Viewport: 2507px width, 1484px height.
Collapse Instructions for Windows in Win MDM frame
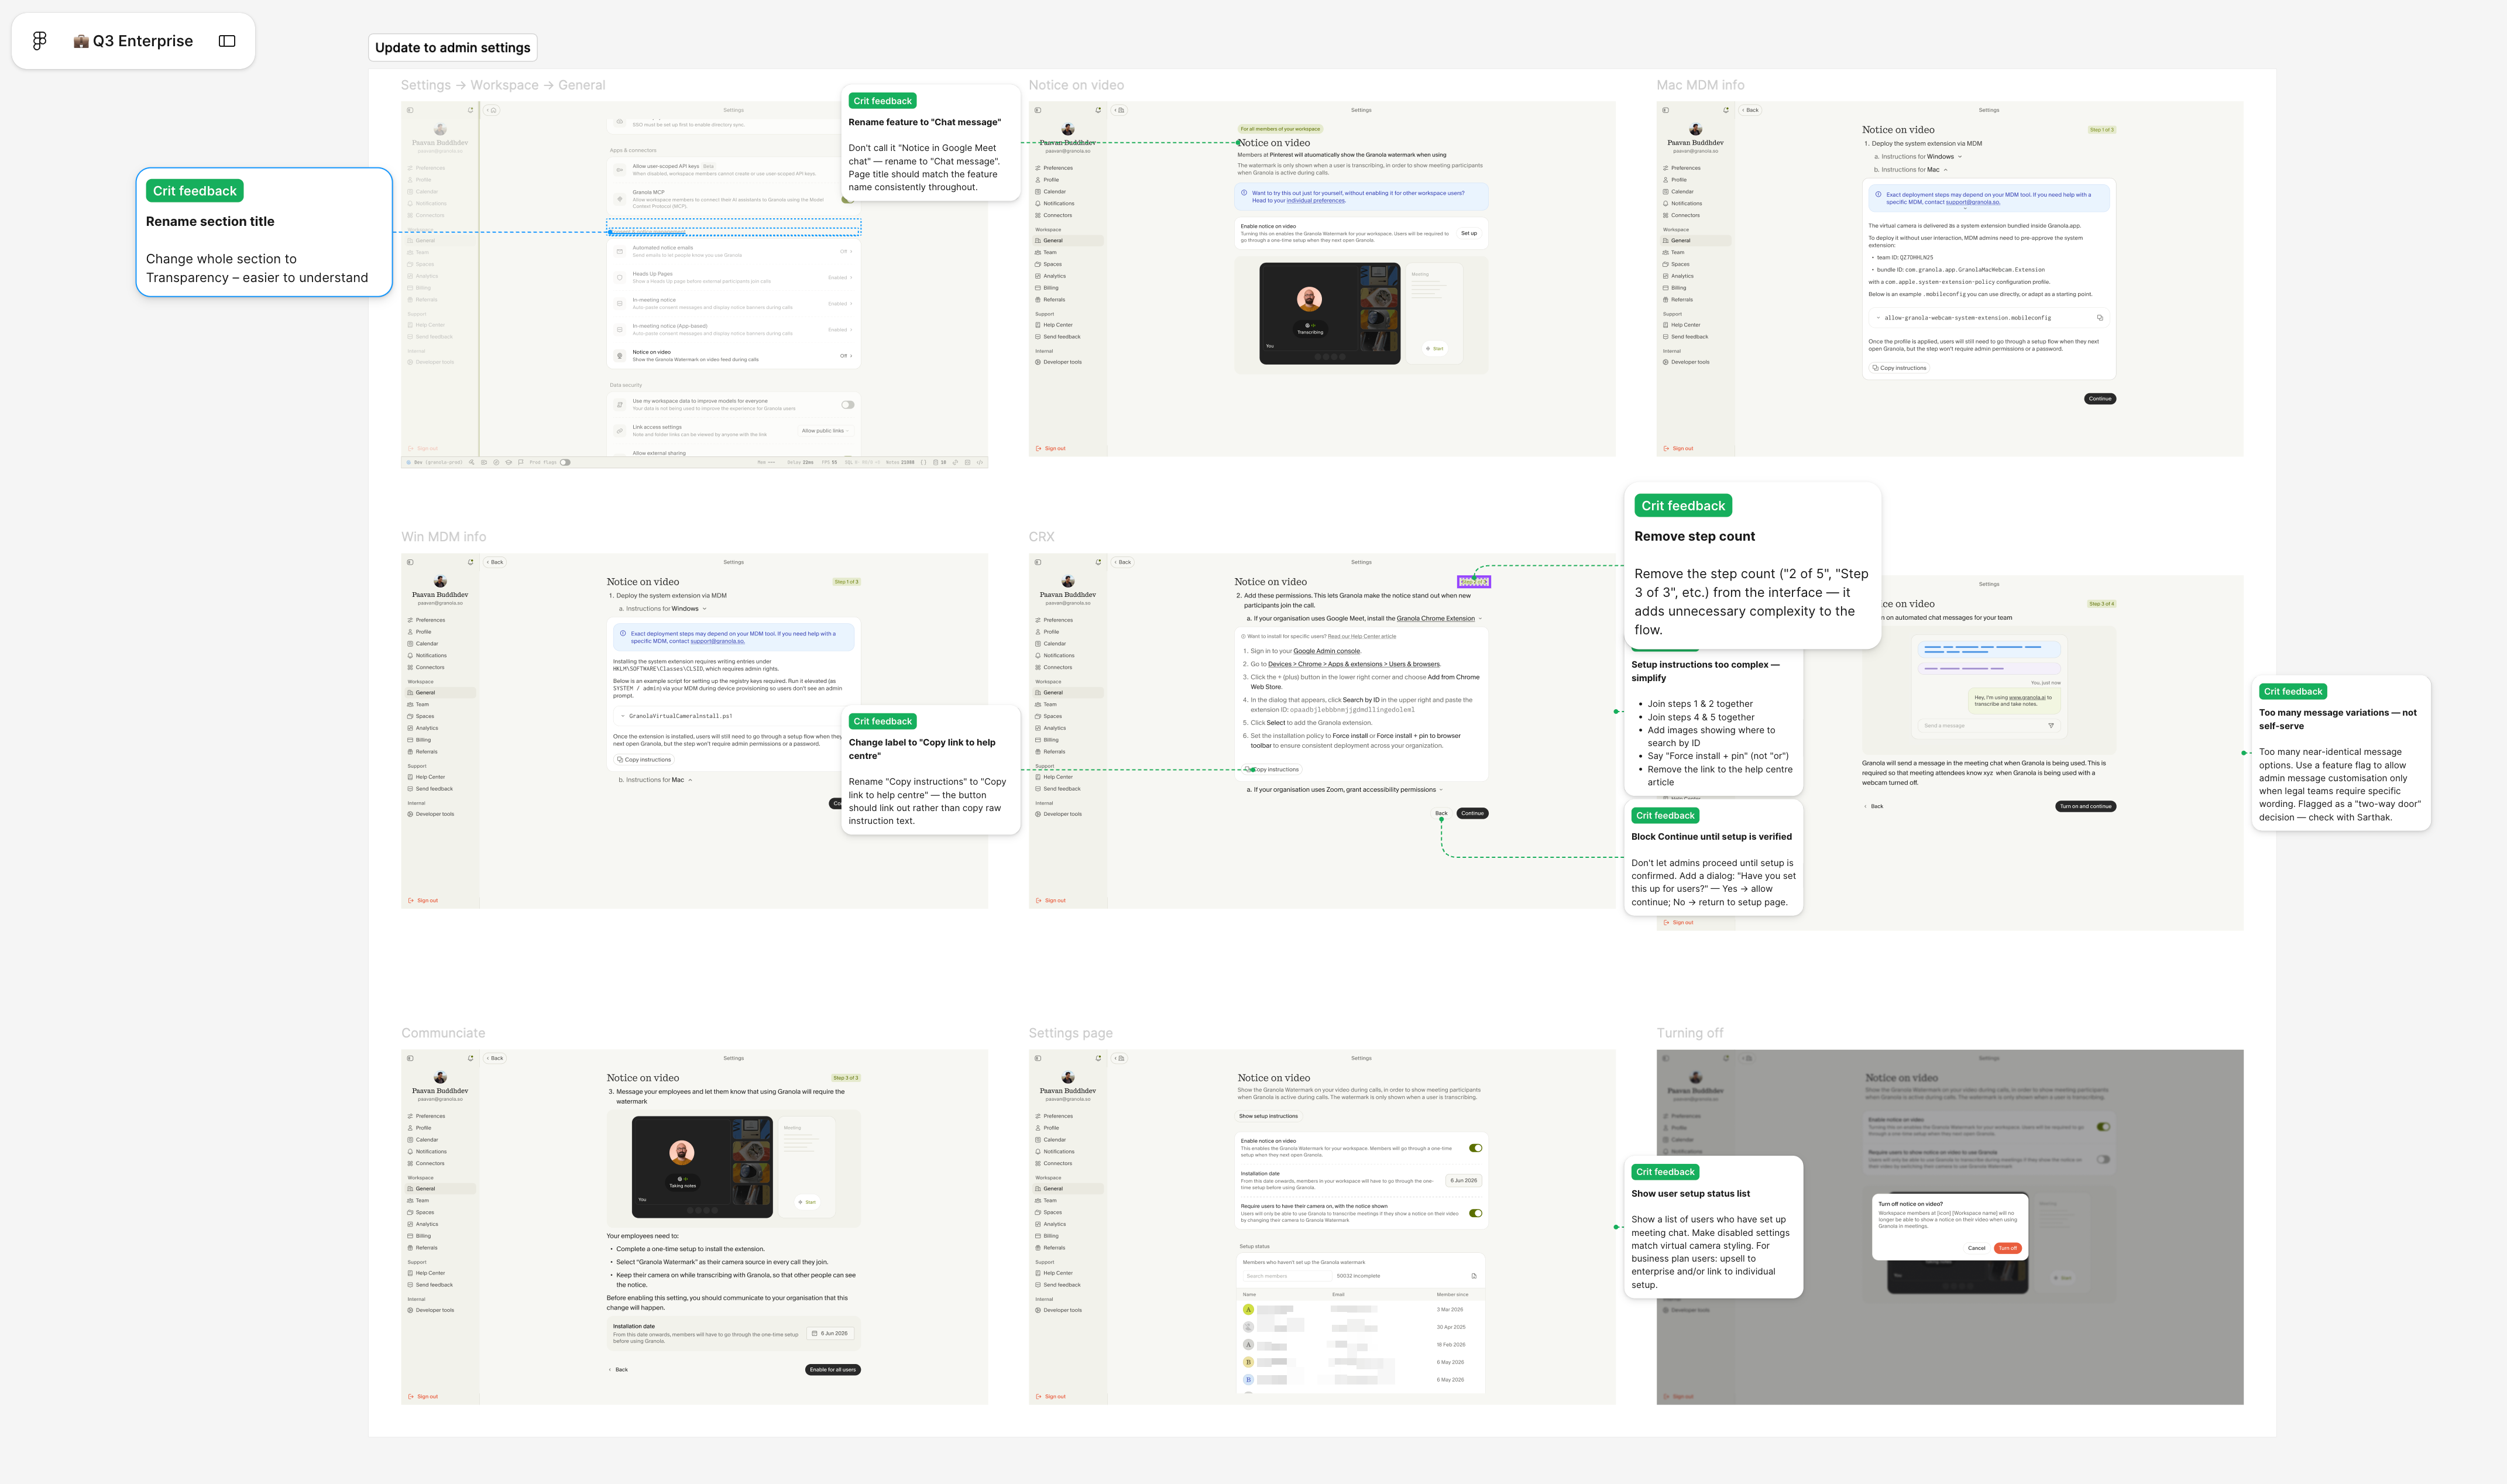[x=704, y=609]
